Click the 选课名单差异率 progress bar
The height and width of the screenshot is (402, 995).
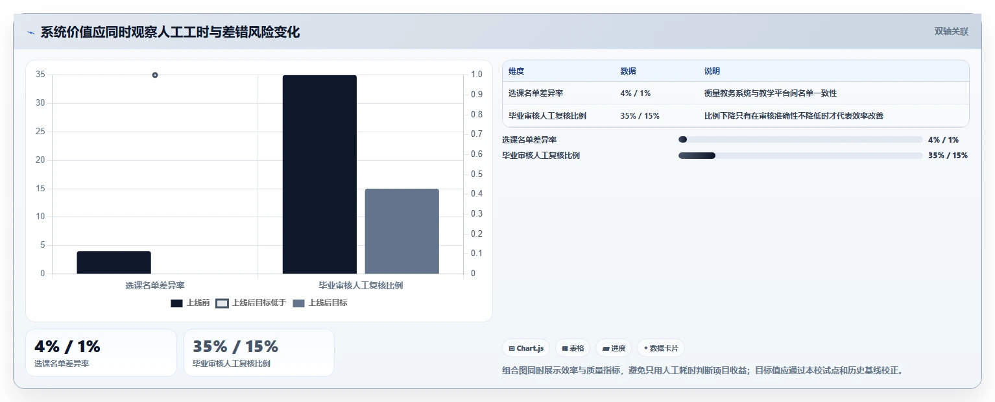click(x=800, y=139)
